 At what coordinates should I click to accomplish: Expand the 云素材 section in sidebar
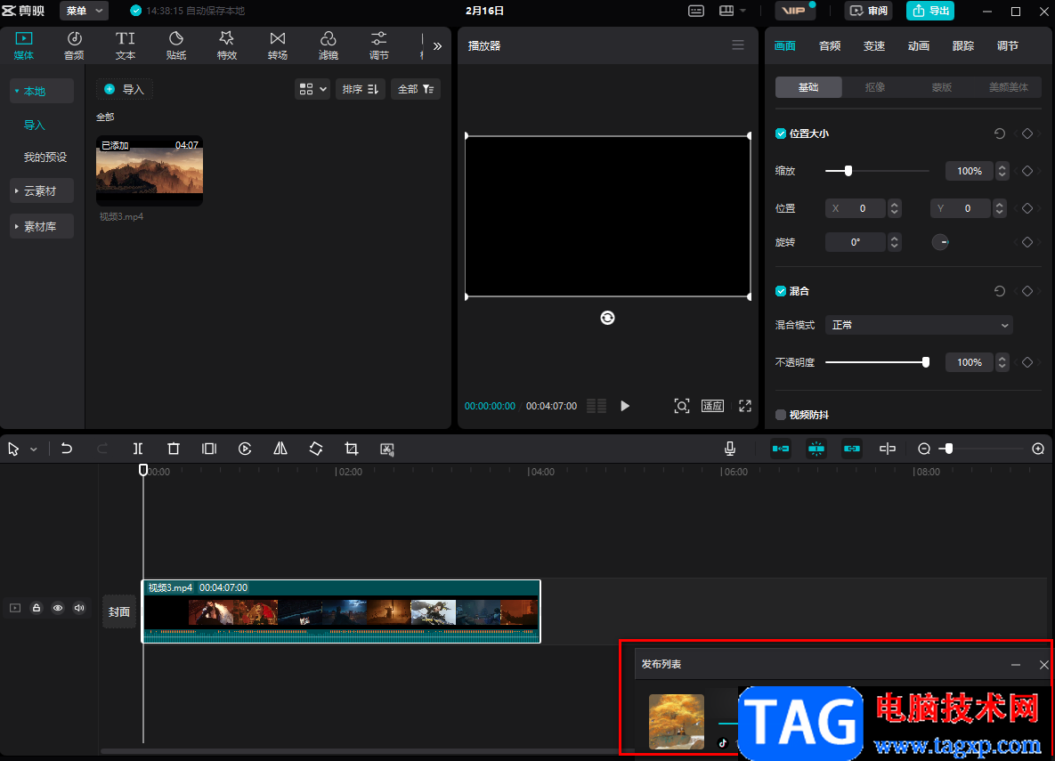coord(41,191)
